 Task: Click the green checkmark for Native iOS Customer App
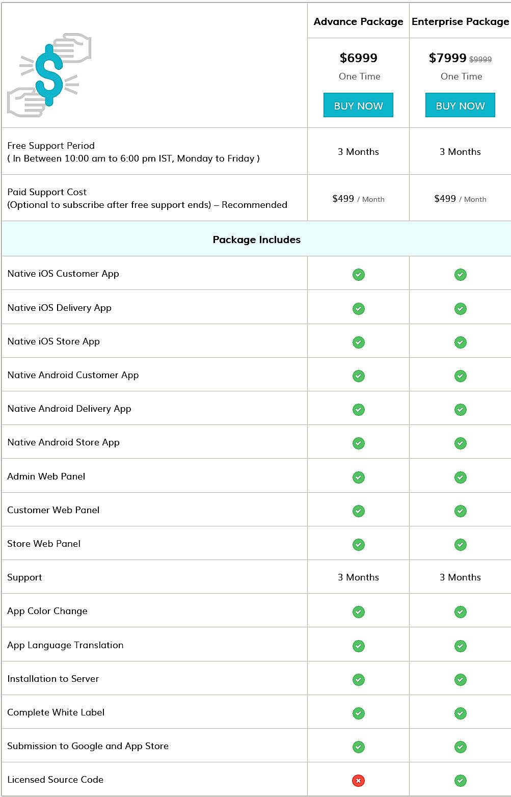(358, 274)
